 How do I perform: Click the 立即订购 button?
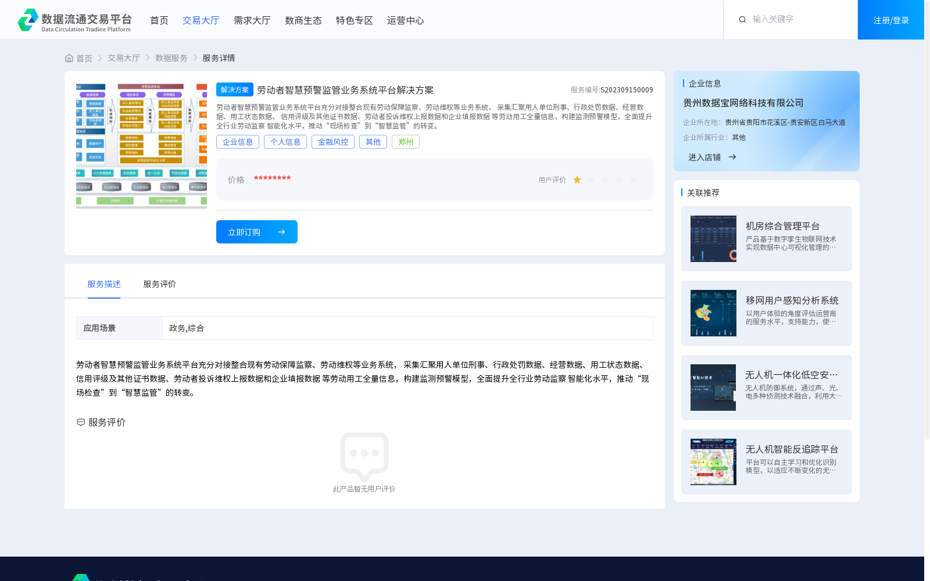(257, 232)
